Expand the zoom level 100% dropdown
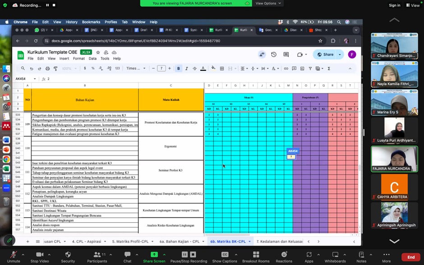This screenshot has height=265, width=424. [x=69, y=69]
